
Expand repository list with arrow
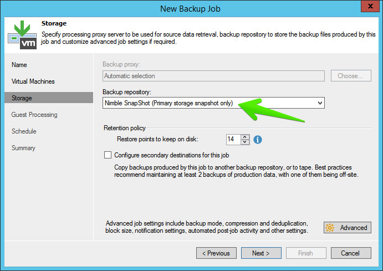click(320, 103)
